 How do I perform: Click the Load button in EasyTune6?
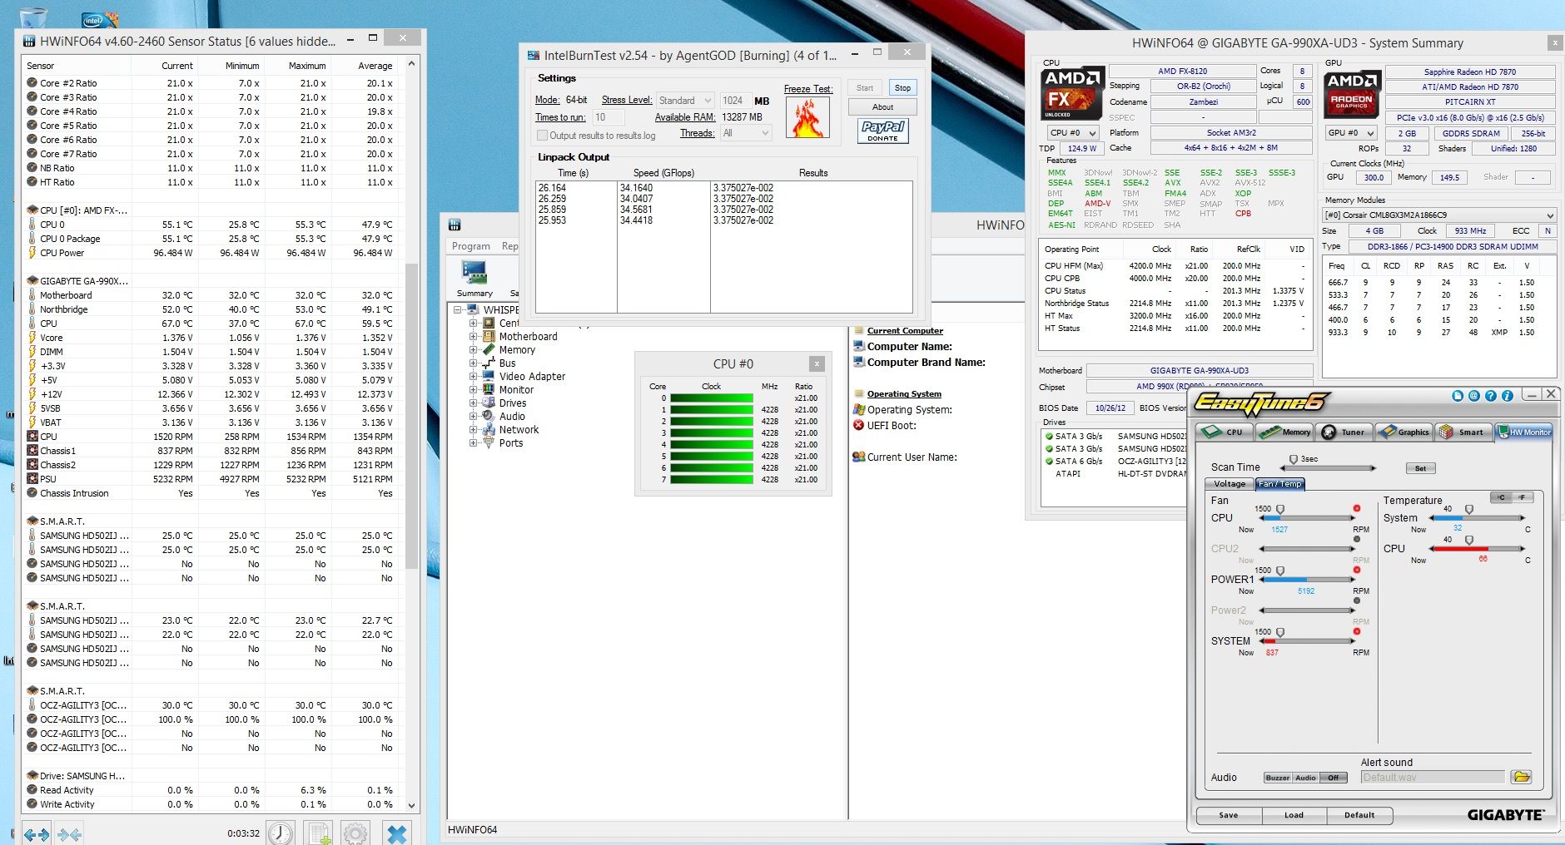1294,815
